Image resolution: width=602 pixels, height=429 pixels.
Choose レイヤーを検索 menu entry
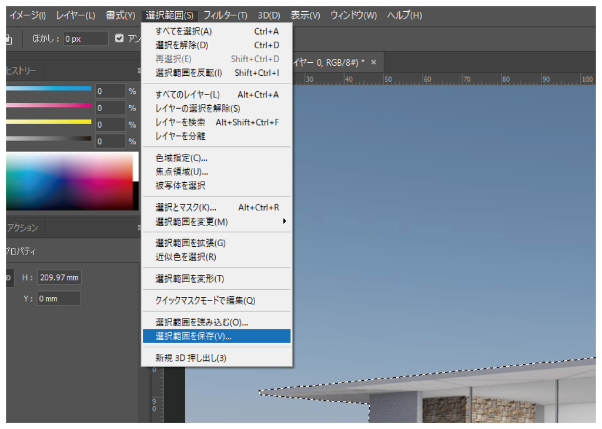coord(217,122)
